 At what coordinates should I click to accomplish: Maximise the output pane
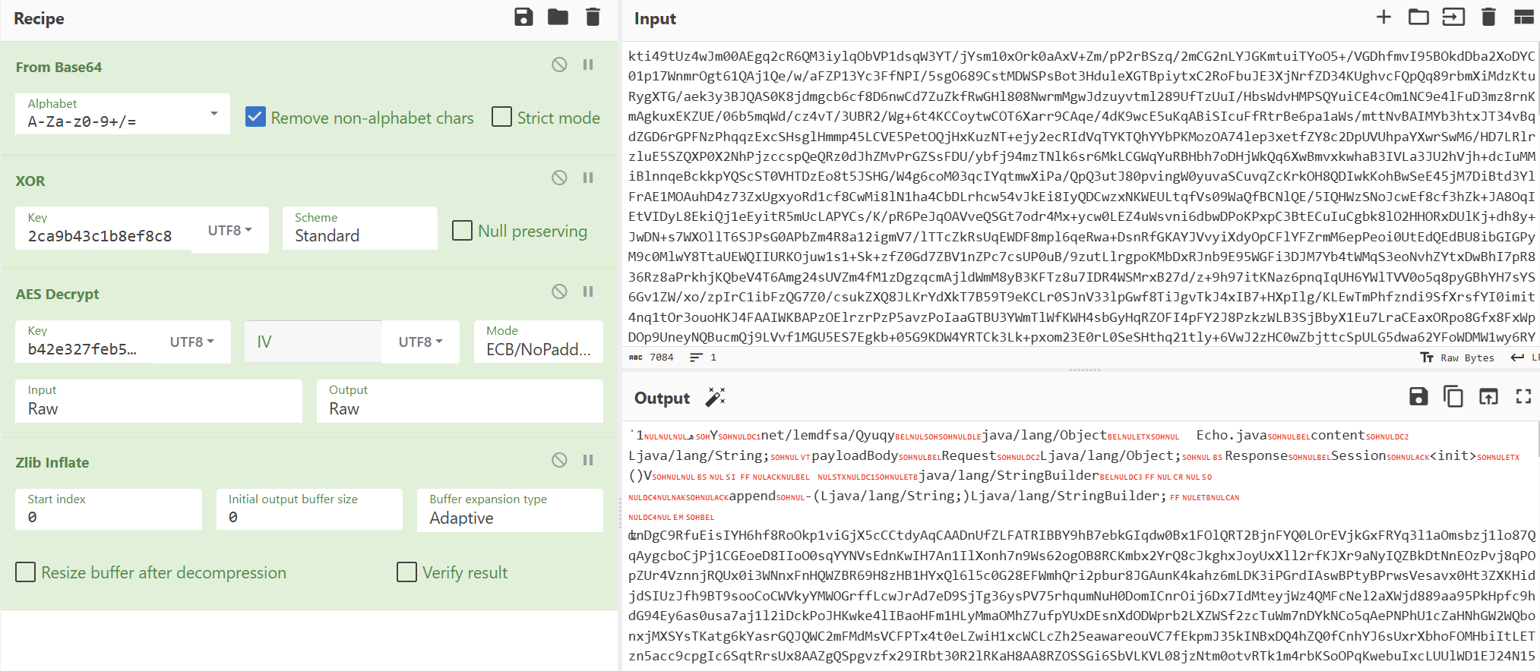(x=1523, y=396)
